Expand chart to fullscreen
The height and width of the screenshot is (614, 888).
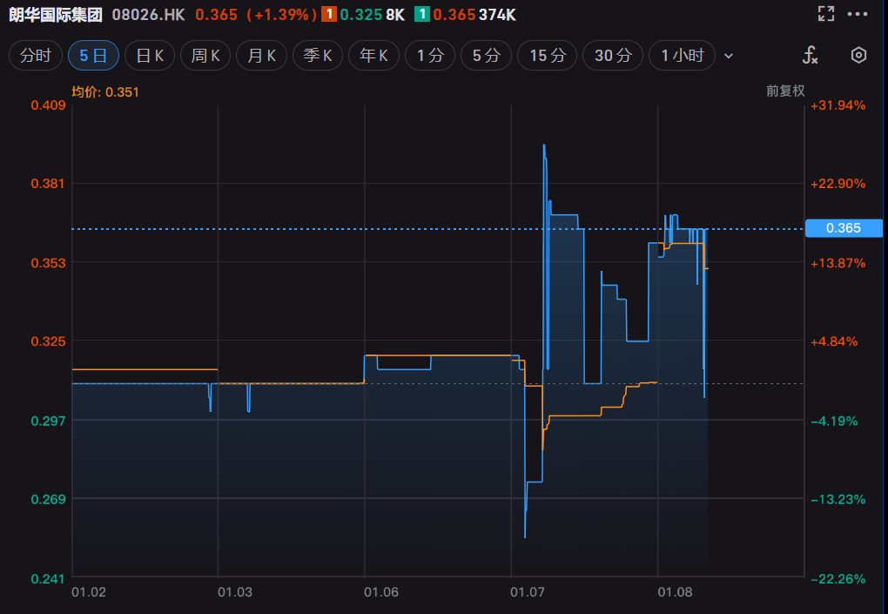pos(826,14)
